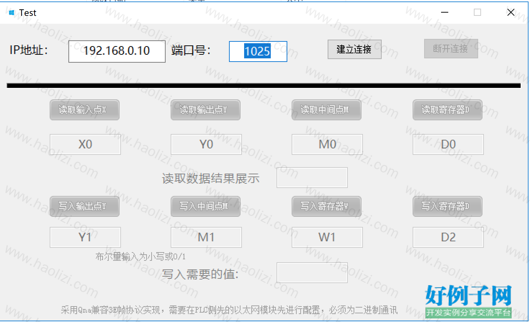The width and height of the screenshot is (530, 322).
Task: Minimize the Test window
Action: coord(445,13)
